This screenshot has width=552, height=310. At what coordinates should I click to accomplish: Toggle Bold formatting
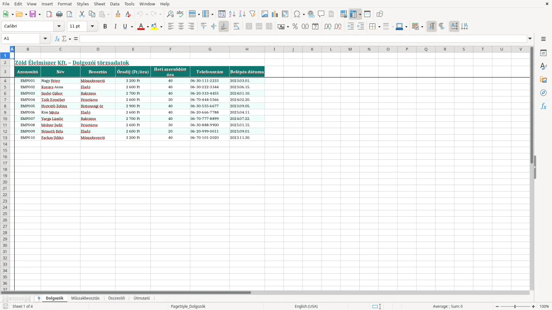click(x=105, y=27)
